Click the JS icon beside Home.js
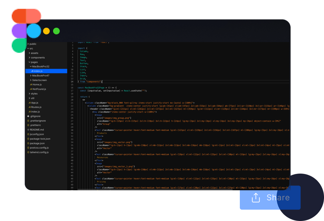The height and width of the screenshot is (221, 324). click(31, 85)
